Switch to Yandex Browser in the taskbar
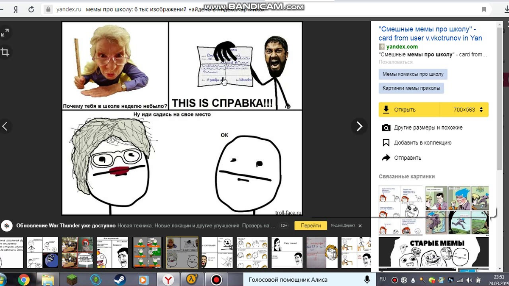The width and height of the screenshot is (509, 286). tap(168, 280)
